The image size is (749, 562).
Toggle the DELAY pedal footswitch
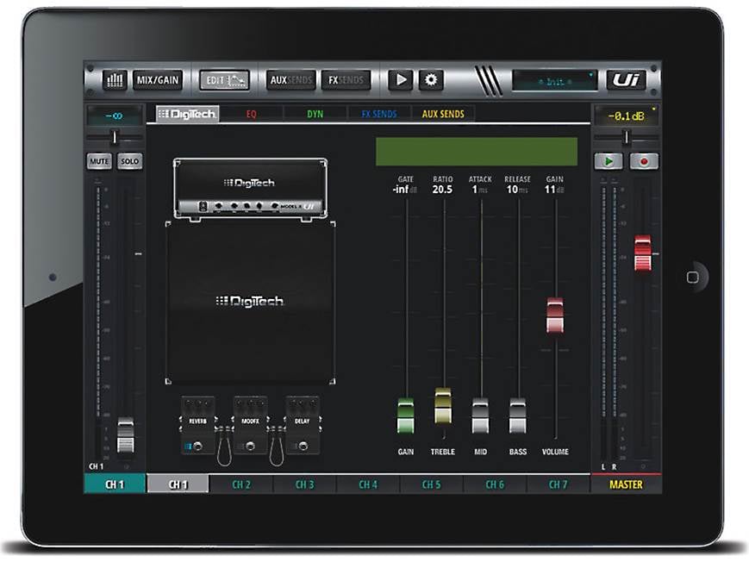point(303,445)
